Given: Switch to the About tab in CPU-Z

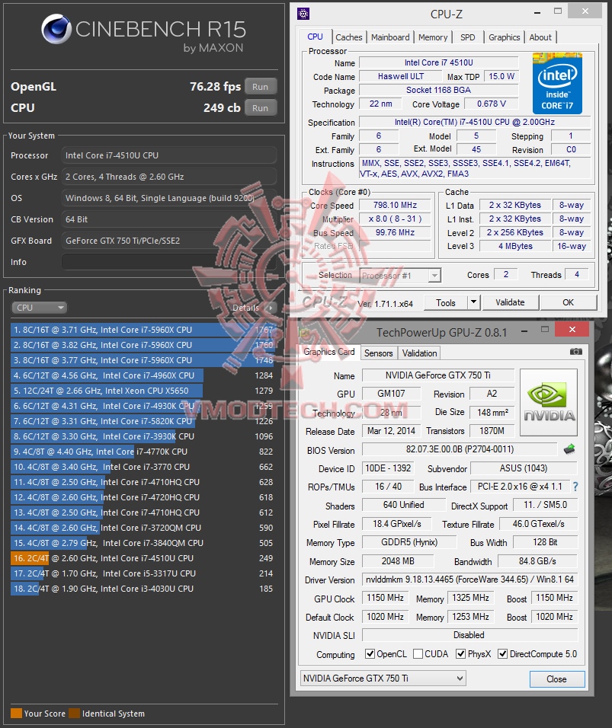Looking at the screenshot, I should (x=540, y=37).
